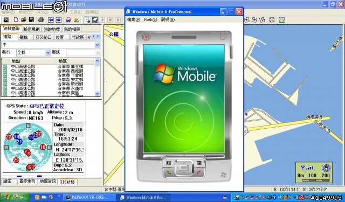Click the emulator D-pad center button
The width and height of the screenshot is (345, 202).
184,168
